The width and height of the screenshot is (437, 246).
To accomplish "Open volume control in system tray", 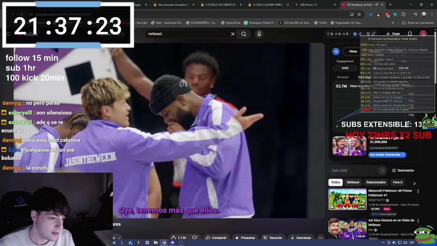I will pos(405,243).
